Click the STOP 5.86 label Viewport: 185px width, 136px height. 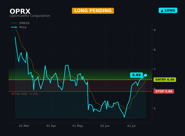164,91
